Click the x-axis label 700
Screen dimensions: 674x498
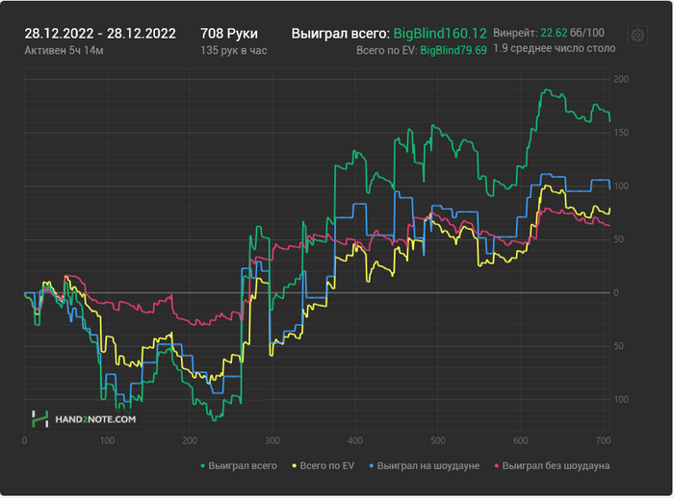click(604, 441)
